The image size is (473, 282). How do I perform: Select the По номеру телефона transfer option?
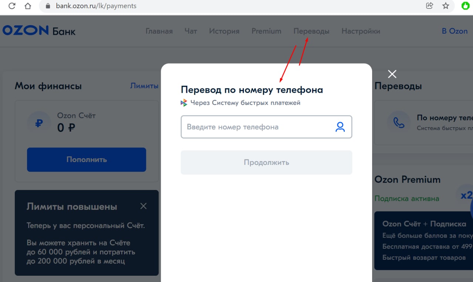[423, 123]
